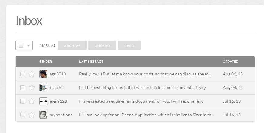The image size is (264, 133).
Task: Mark selected messages as Read
Action: (x=129, y=45)
